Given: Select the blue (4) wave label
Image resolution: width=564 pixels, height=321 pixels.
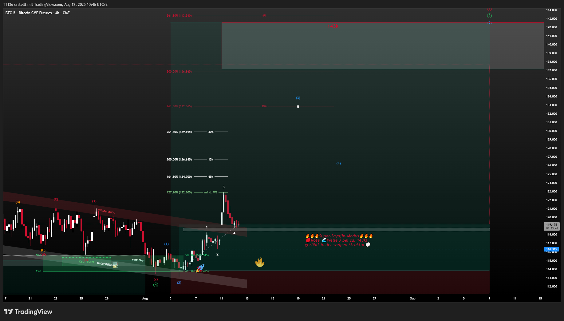Looking at the screenshot, I should (x=338, y=163).
